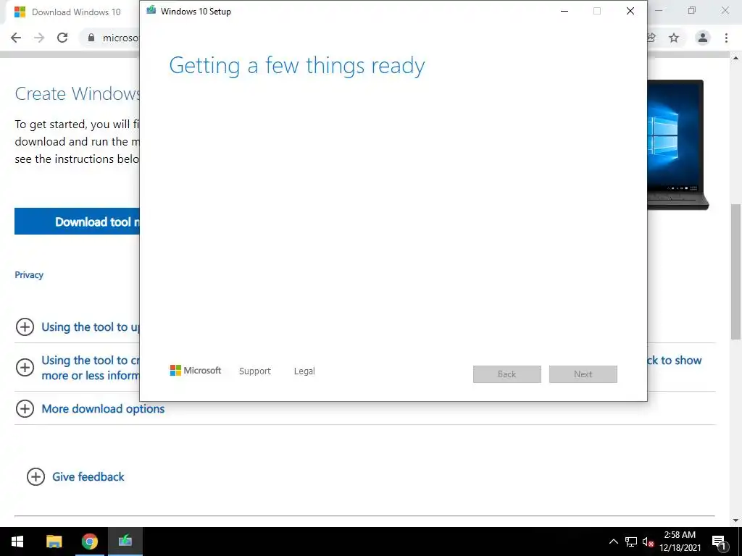Go back in Chrome browser
Viewport: 742px width, 556px height.
pyautogui.click(x=16, y=38)
